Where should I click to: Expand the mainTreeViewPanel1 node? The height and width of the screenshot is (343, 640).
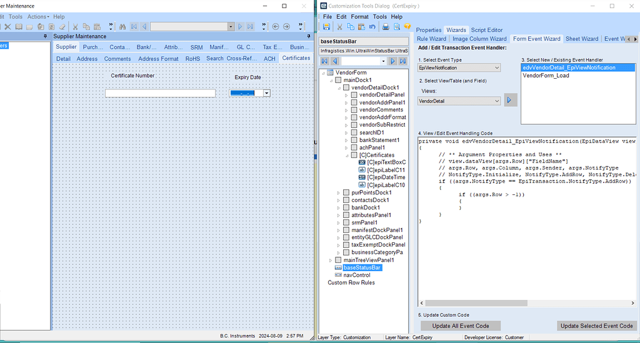click(331, 260)
